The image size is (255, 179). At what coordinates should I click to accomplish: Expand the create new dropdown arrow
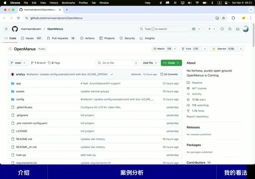pos(214,29)
